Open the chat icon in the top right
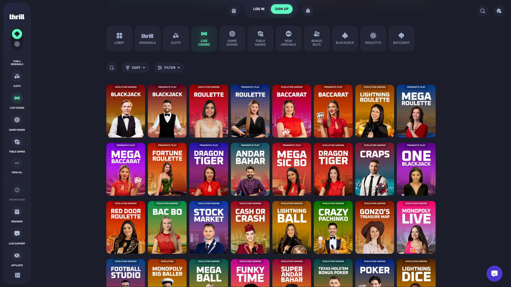Image resolution: width=511 pixels, height=287 pixels. pos(499,11)
